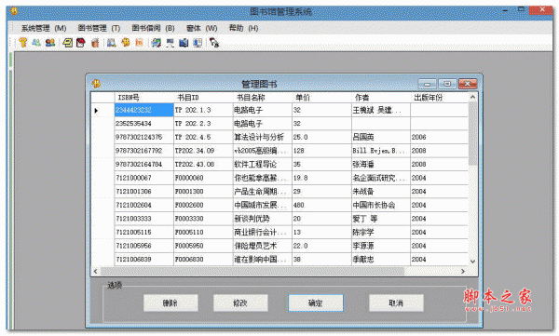This screenshot has width=559, height=336.
Task: Click the gray monitor toolbar icon
Action: pos(170,43)
